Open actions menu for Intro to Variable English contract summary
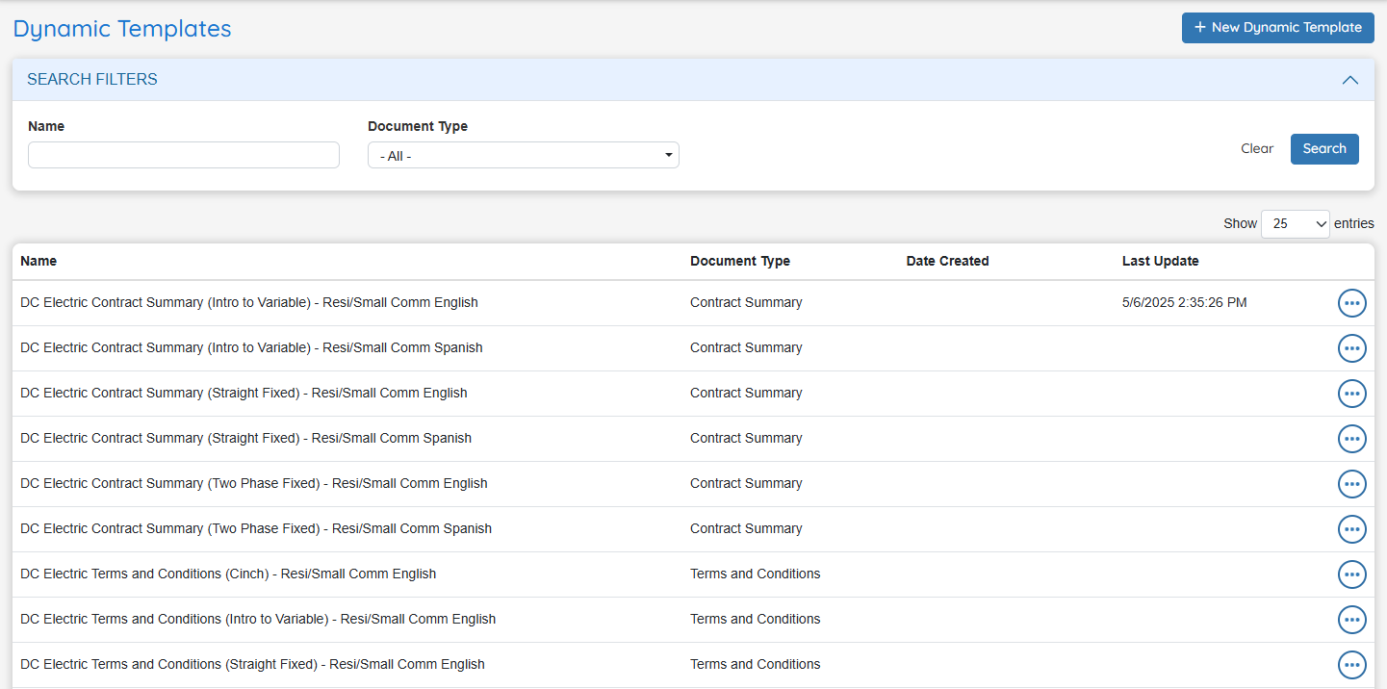Image resolution: width=1387 pixels, height=689 pixels. pyautogui.click(x=1352, y=303)
